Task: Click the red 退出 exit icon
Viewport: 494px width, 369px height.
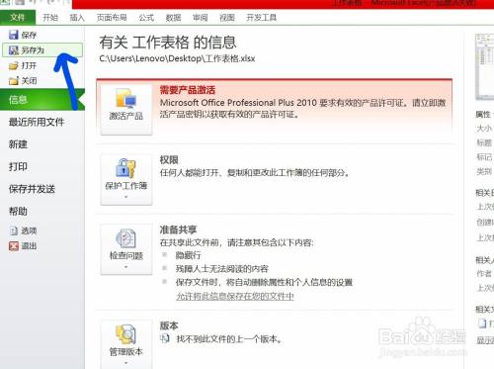Action: click(x=14, y=245)
